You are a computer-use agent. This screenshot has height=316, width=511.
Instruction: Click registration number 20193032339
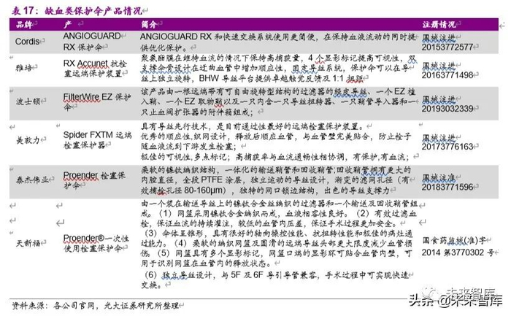tap(447, 109)
